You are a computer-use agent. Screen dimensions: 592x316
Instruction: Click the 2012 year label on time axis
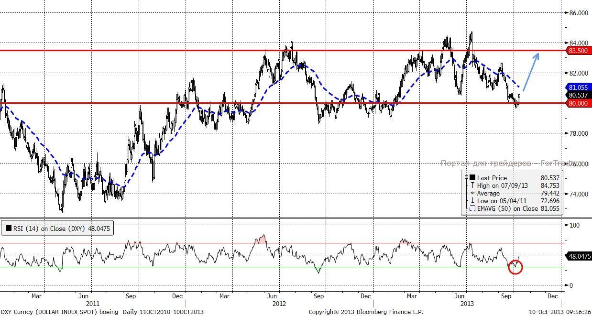coord(279,304)
